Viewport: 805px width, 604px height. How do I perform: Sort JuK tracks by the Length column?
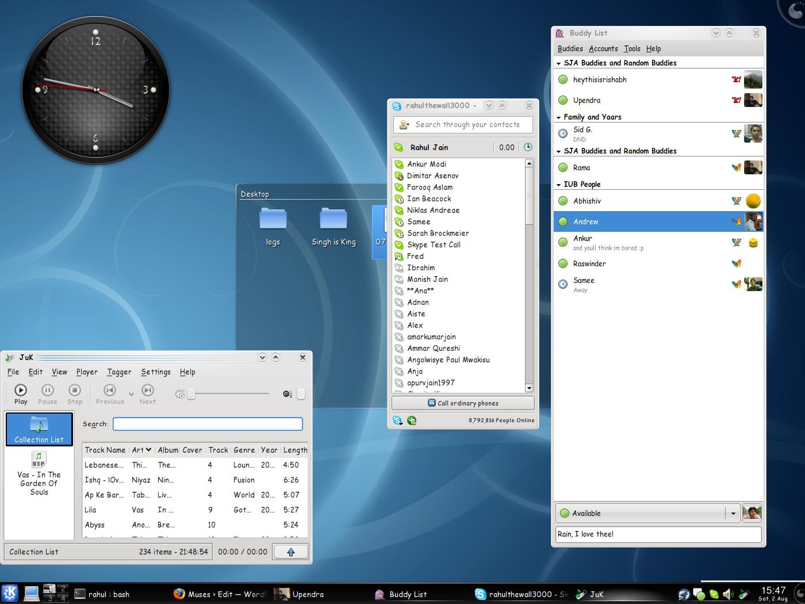pyautogui.click(x=295, y=450)
